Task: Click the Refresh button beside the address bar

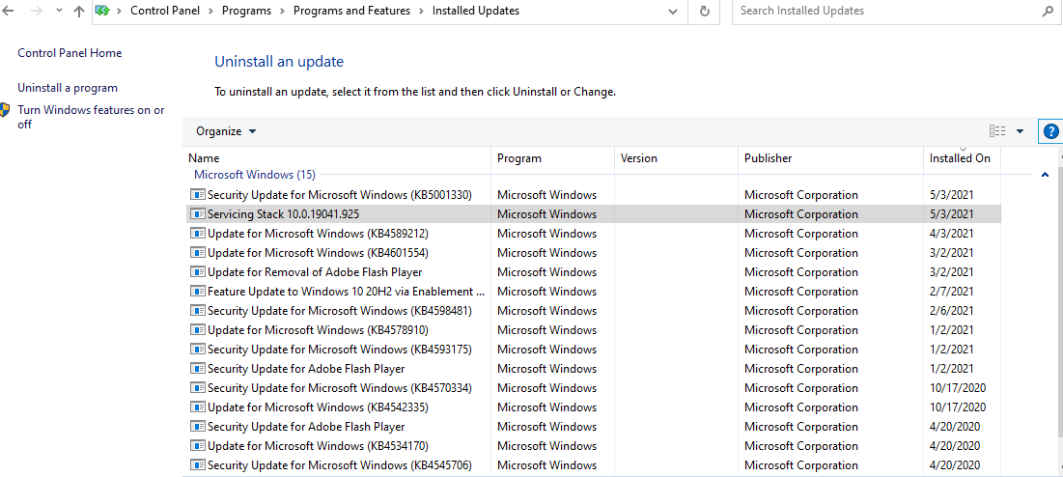Action: click(705, 12)
